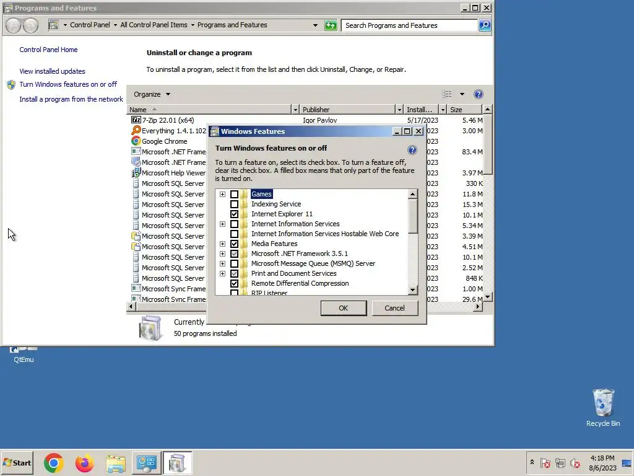Click Control Panel in the breadcrumb
634x476 pixels.
pyautogui.click(x=90, y=25)
